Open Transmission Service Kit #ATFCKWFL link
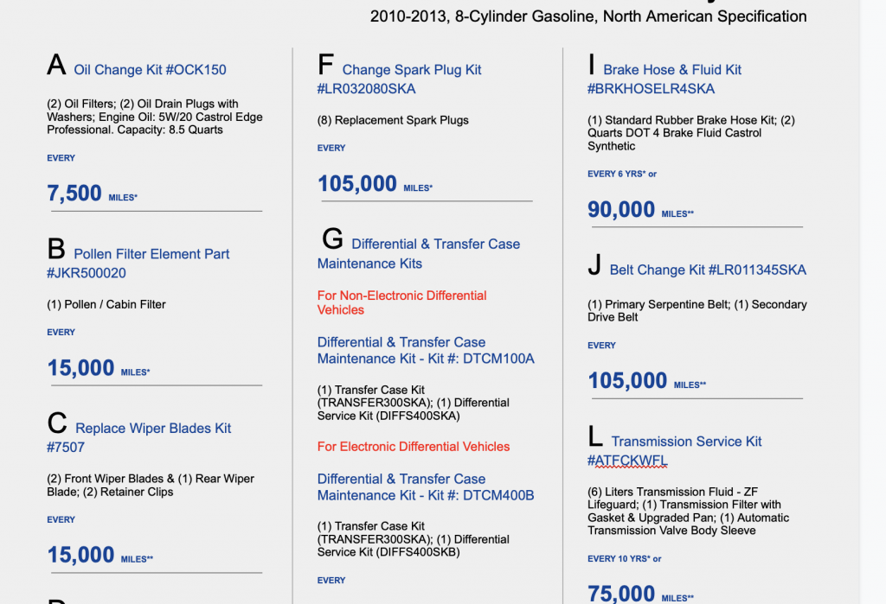Screen dimensions: 886x604 tap(675, 450)
